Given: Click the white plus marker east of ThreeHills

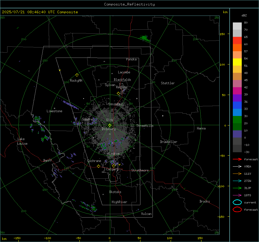Looking at the screenshot, I should 163,116.
